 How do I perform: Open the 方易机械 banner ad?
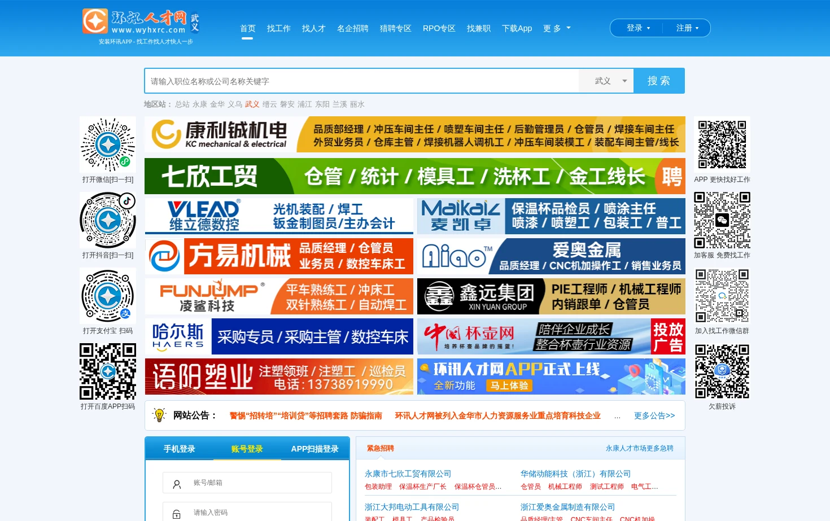point(279,256)
